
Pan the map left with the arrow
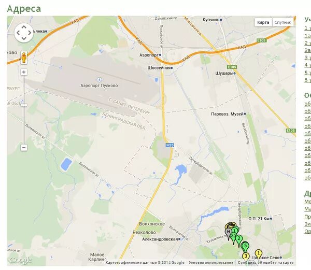18,33
